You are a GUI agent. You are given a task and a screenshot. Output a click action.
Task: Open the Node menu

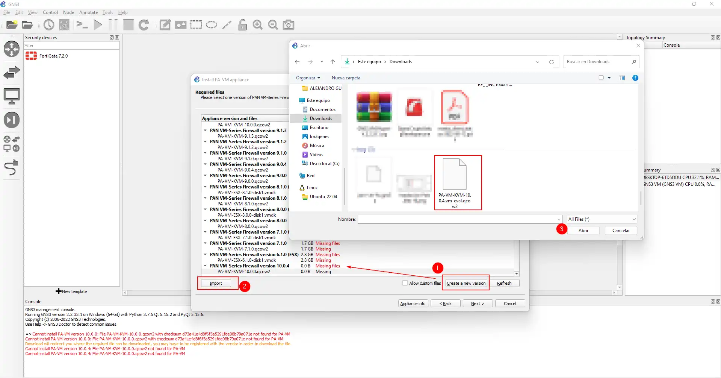[68, 12]
